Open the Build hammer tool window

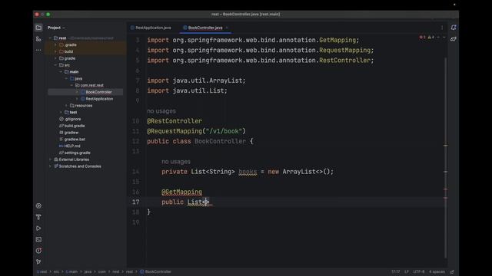(x=38, y=217)
